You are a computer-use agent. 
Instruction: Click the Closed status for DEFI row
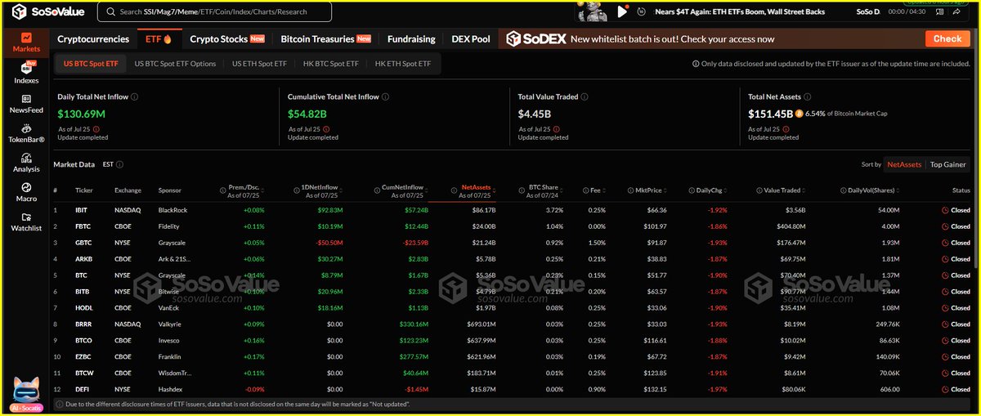[955, 390]
